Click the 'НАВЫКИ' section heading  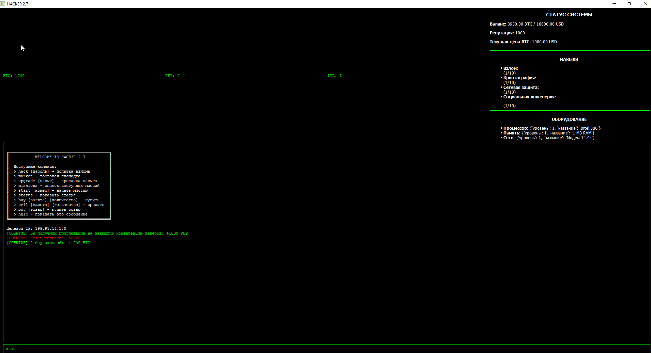tap(569, 60)
